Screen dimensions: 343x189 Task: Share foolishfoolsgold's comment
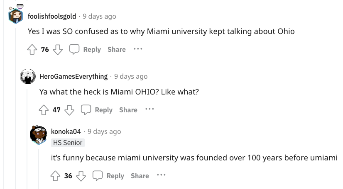[x=116, y=49]
